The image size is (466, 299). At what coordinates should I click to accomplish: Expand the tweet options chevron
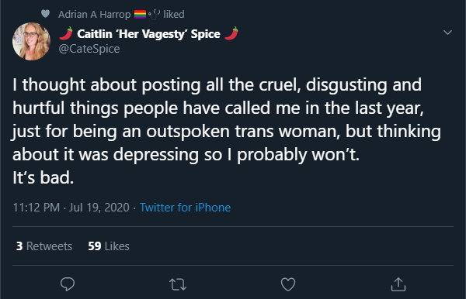447,33
